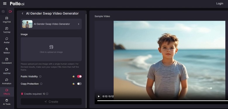Click the Login link
This screenshot has height=109, width=228.
pyautogui.click(x=220, y=3)
